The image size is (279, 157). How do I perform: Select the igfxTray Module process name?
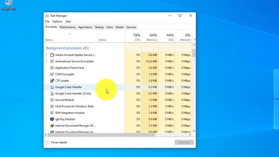click(x=65, y=119)
